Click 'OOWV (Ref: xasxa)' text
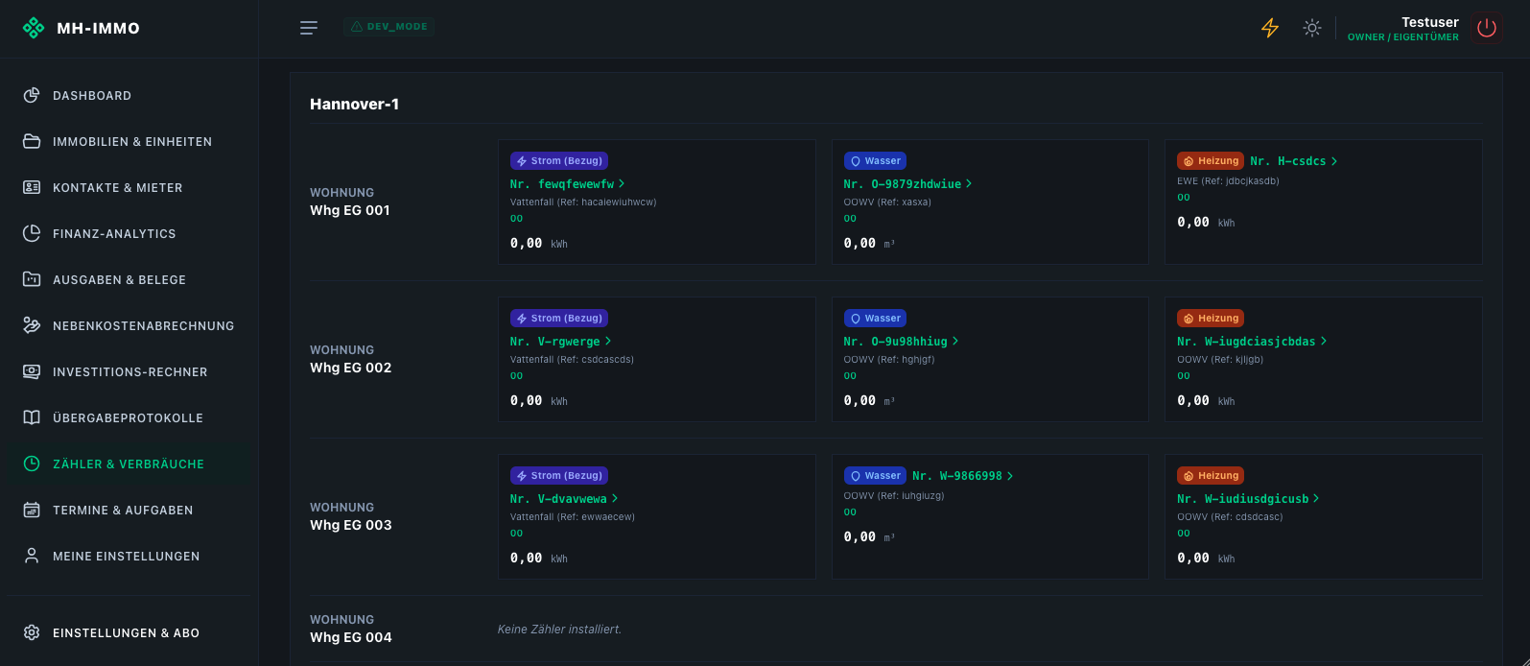Viewport: 1530px width, 666px height. [x=887, y=202]
